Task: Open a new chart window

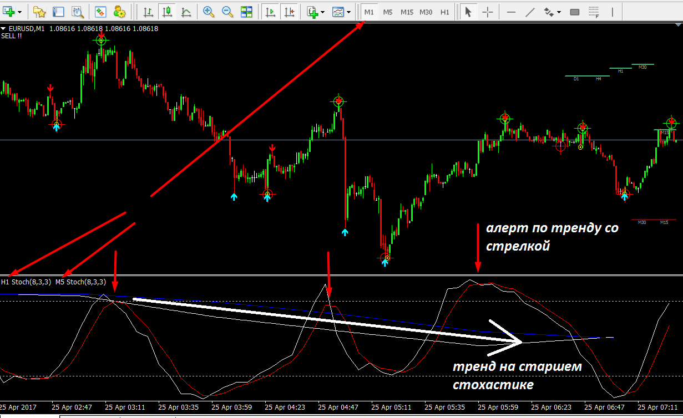Action: click(9, 12)
